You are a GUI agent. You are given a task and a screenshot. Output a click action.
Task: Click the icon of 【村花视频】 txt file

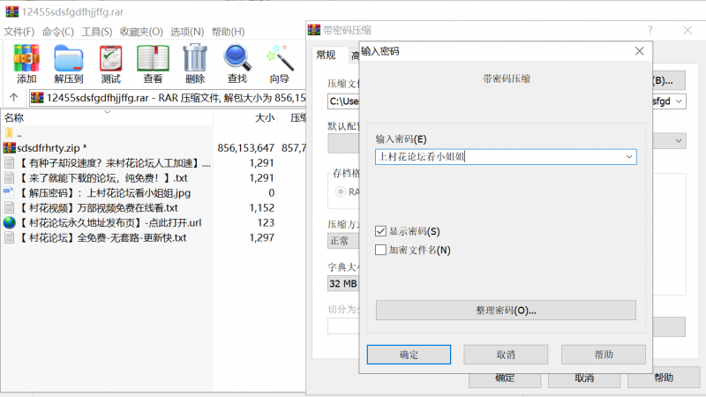9,207
